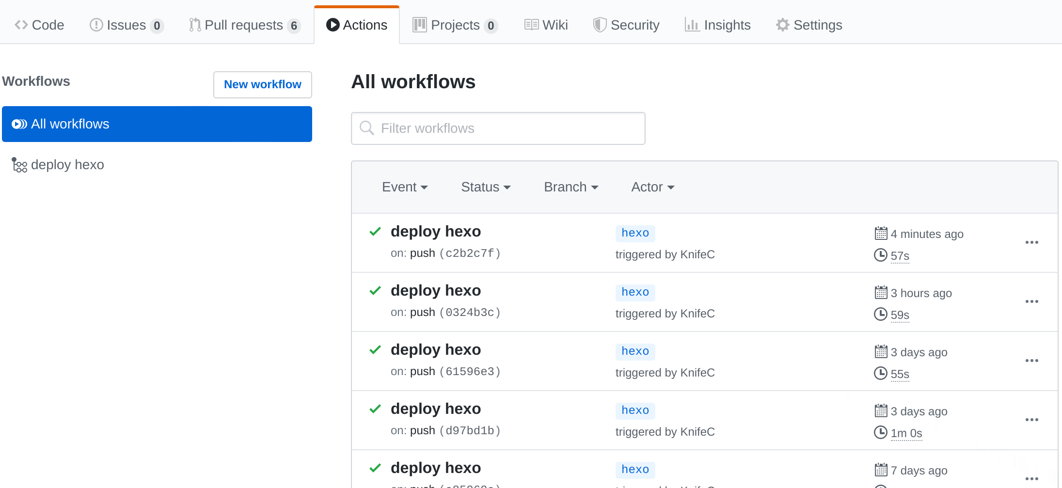Click the gear icon for Settings
This screenshot has height=488, width=1062.
point(782,25)
